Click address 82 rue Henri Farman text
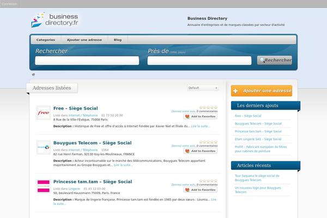 pos(94,154)
